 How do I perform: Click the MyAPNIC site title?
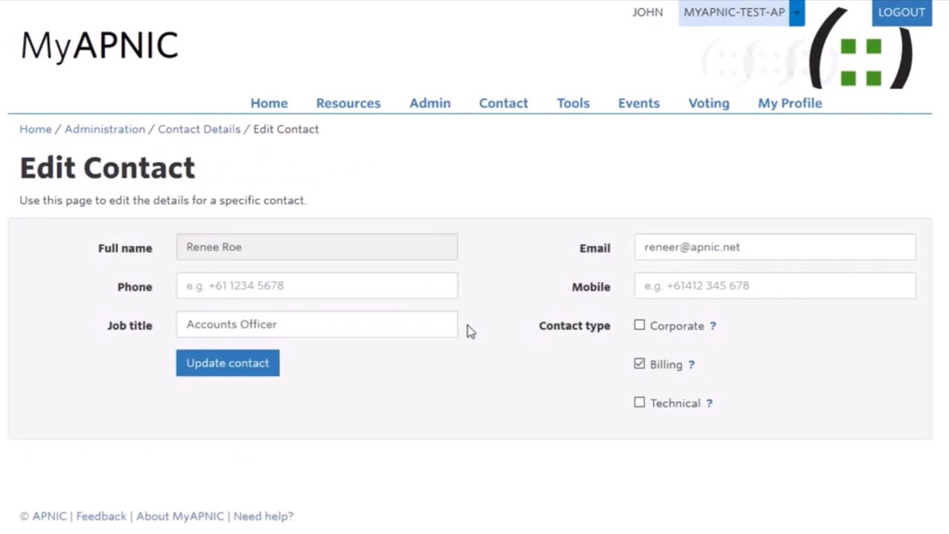point(99,46)
